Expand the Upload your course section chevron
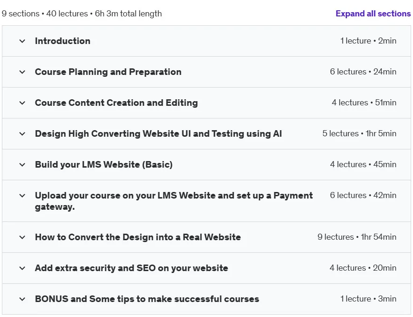413x317 pixels. (22, 196)
